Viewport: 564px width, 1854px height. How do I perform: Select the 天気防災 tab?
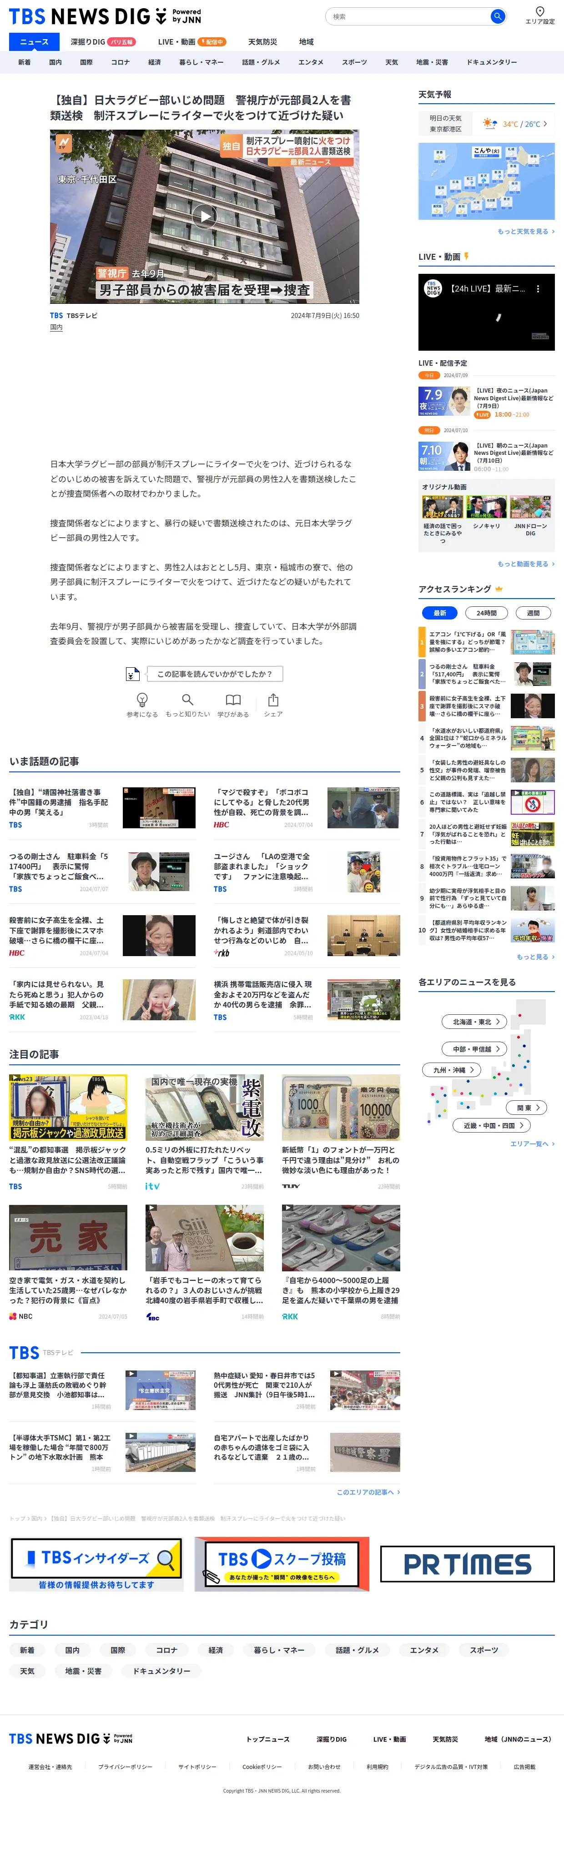pyautogui.click(x=262, y=42)
